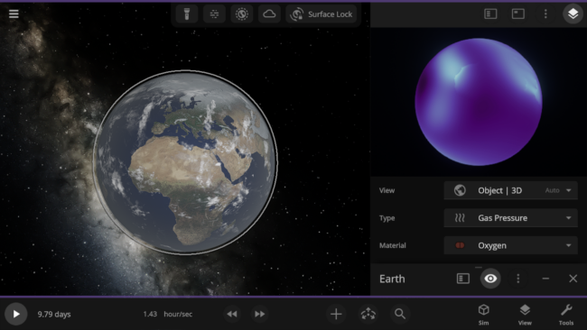Toggle the Earth properties panel icon
Viewport: 587px width, 330px height.
click(x=463, y=279)
